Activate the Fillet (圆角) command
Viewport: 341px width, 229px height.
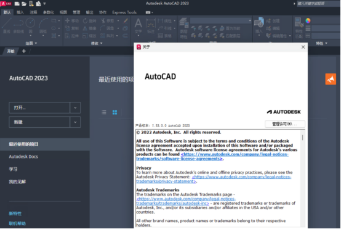108,28
